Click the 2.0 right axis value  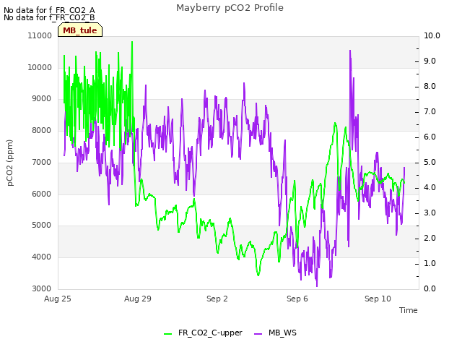point(430,239)
